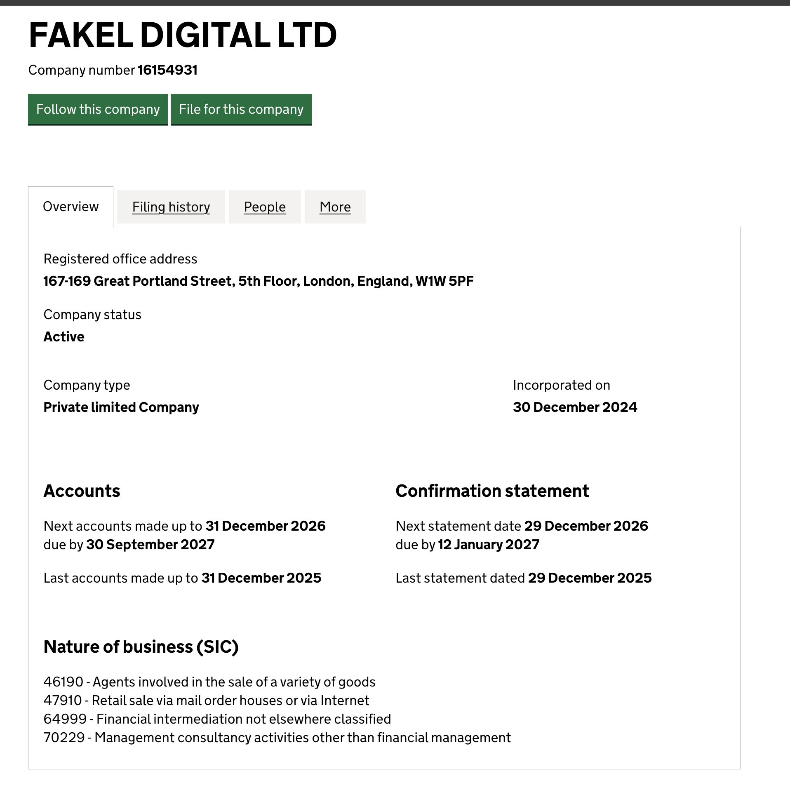Open the People tab
This screenshot has width=790, height=790.
265,207
